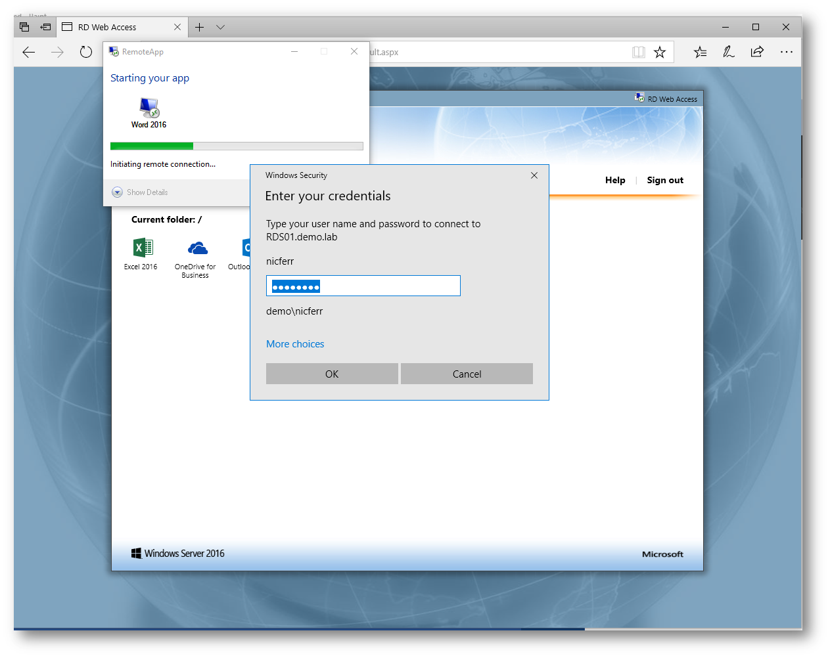Expand Show Details in RemoteApp dialog
The height and width of the screenshot is (658, 830).
tap(140, 192)
